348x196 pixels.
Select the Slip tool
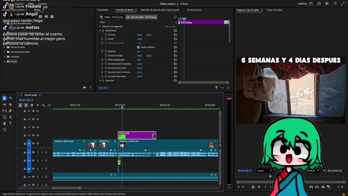click(x=4, y=111)
